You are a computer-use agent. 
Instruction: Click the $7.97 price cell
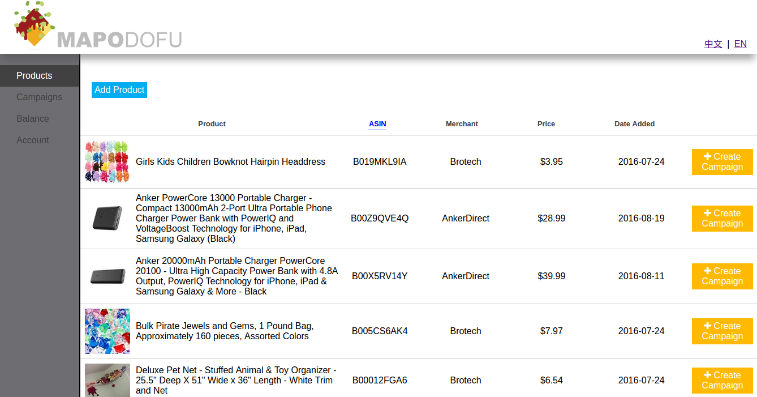552,331
